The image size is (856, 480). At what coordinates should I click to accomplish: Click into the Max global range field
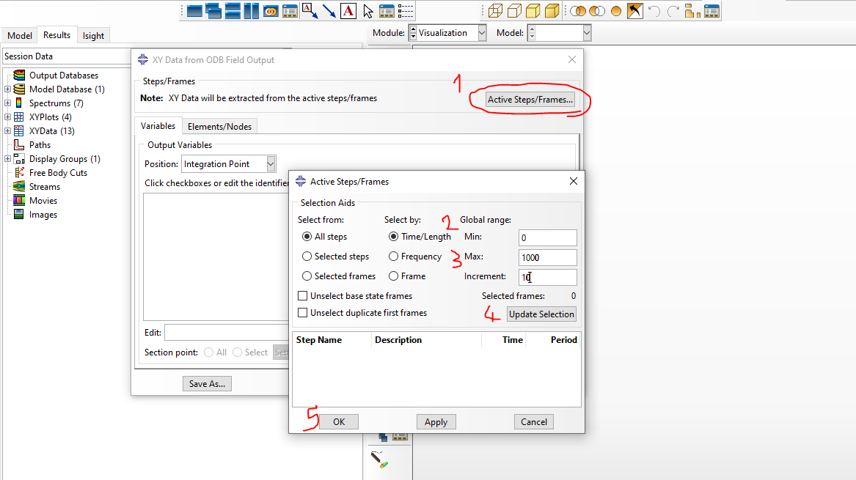click(546, 257)
